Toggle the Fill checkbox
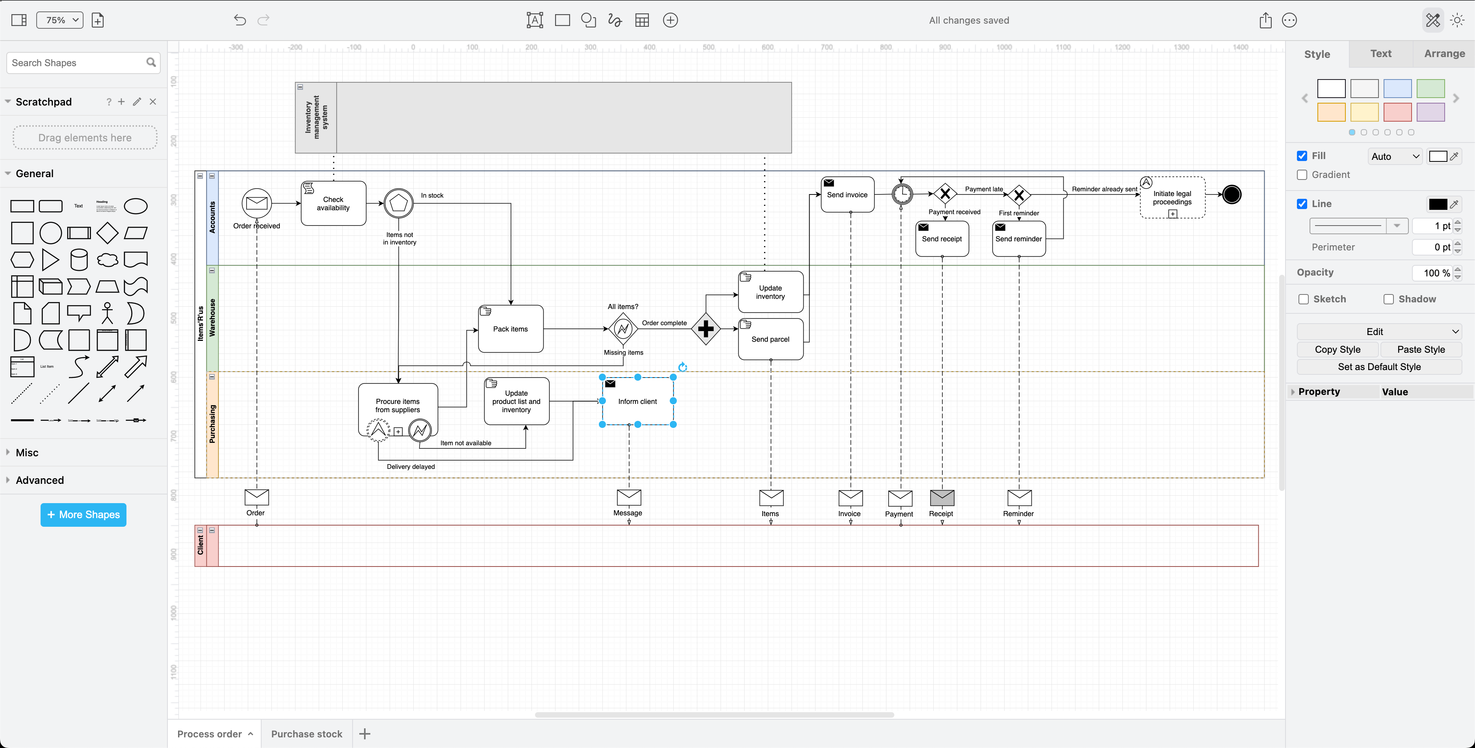 1302,156
